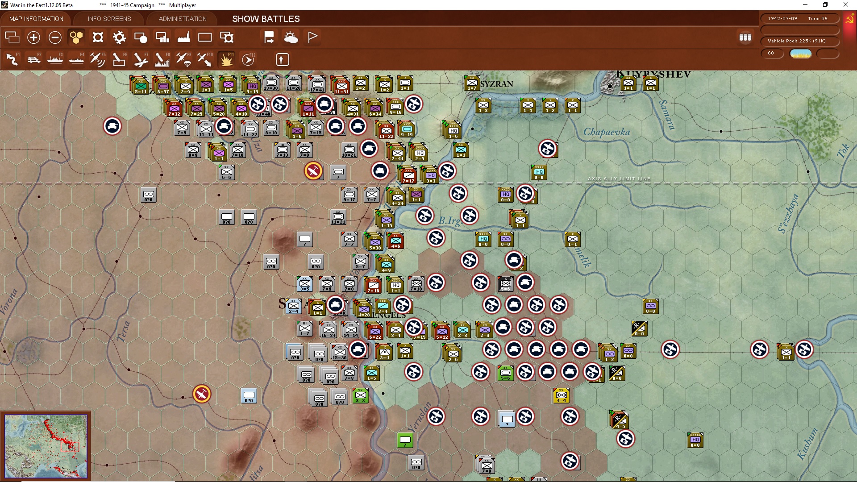Click the field showing 60

pos(772,53)
